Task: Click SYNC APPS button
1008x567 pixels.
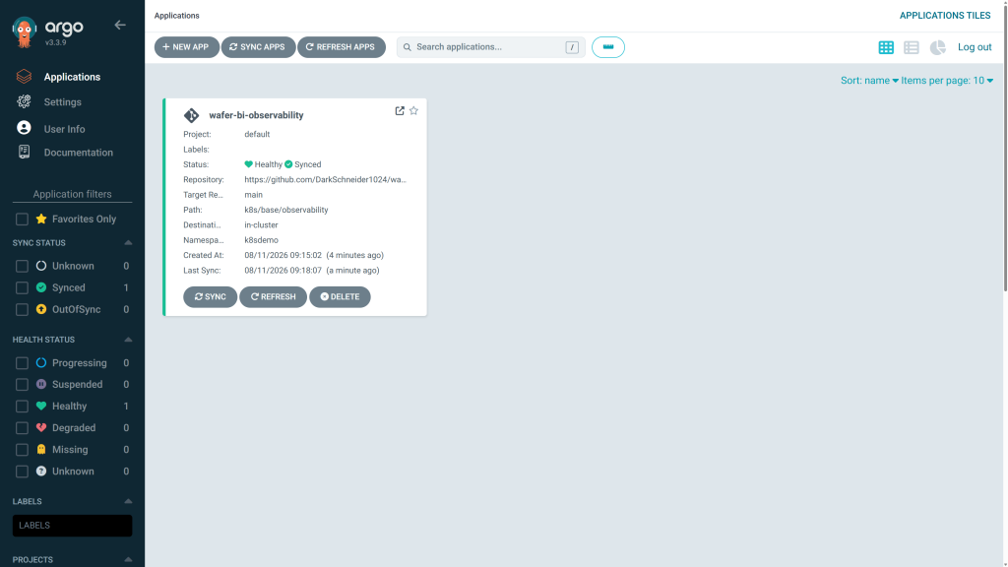Action: tap(258, 47)
